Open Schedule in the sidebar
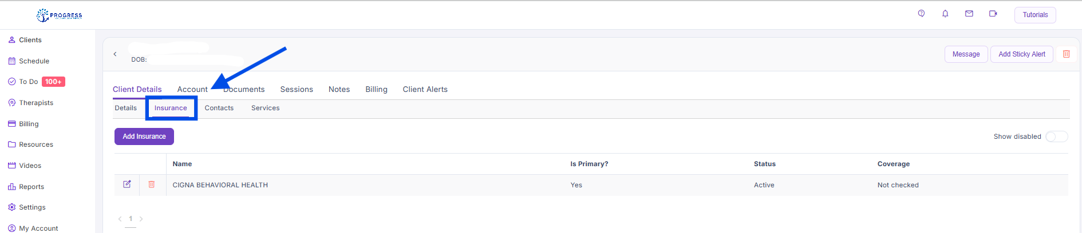The width and height of the screenshot is (1082, 233). coord(34,61)
